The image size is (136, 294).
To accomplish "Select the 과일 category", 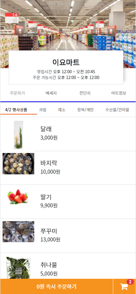I will (x=43, y=110).
